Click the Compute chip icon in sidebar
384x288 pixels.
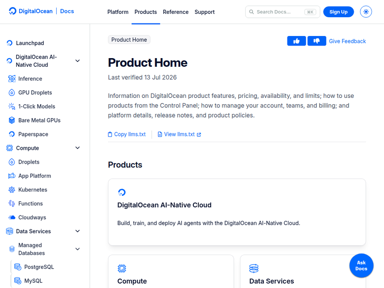[x=10, y=148]
